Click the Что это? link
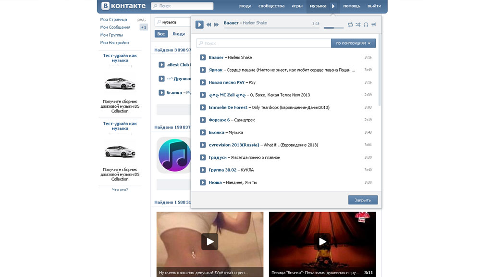 (120, 189)
